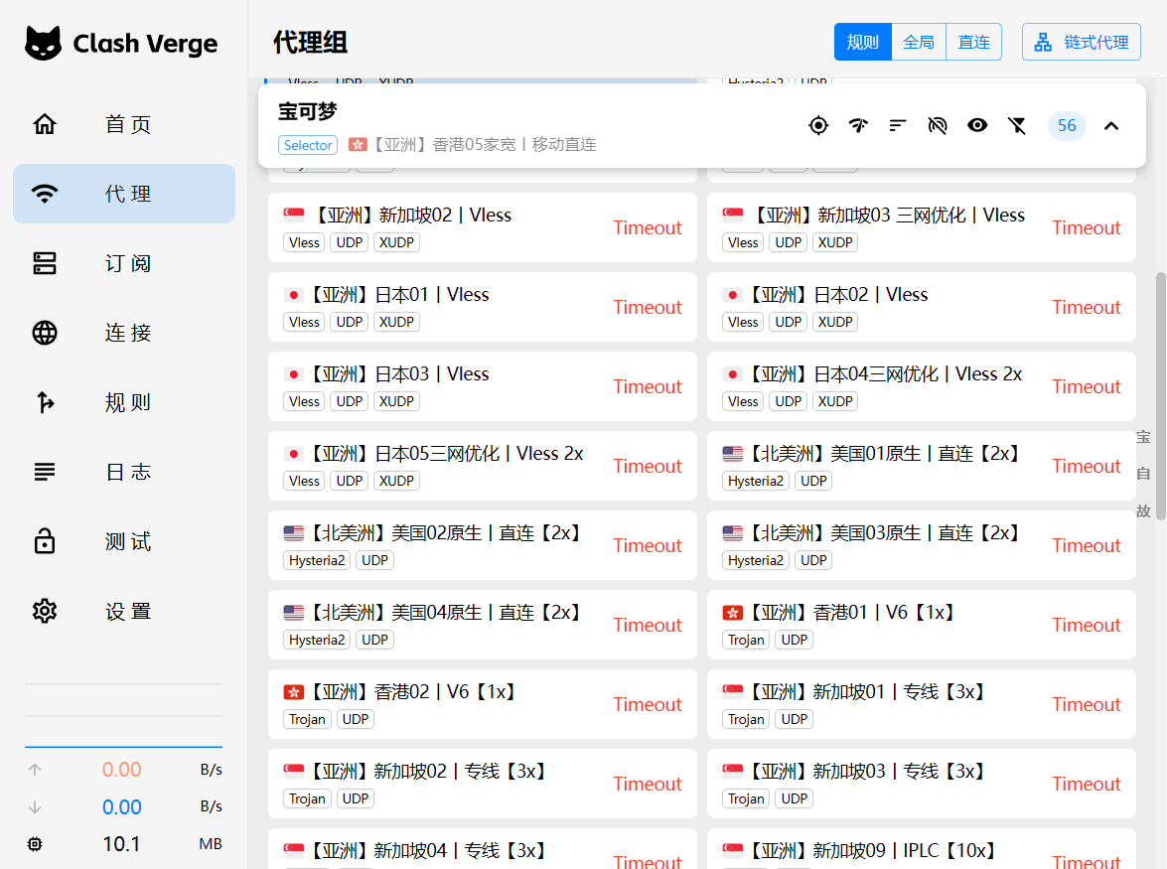This screenshot has height=869, width=1167.
Task: Click the rules branch arrow icon
Action: (45, 402)
